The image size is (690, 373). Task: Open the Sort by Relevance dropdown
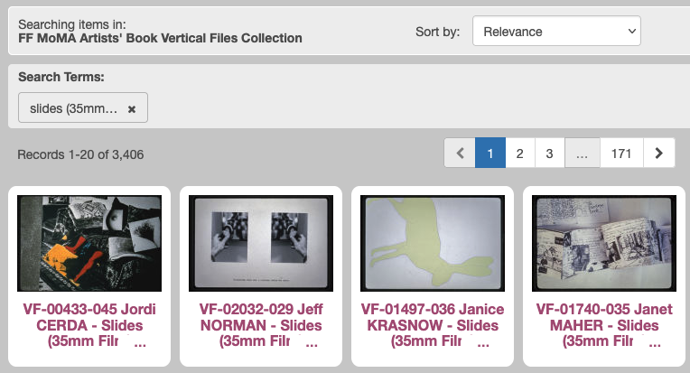[x=556, y=32]
